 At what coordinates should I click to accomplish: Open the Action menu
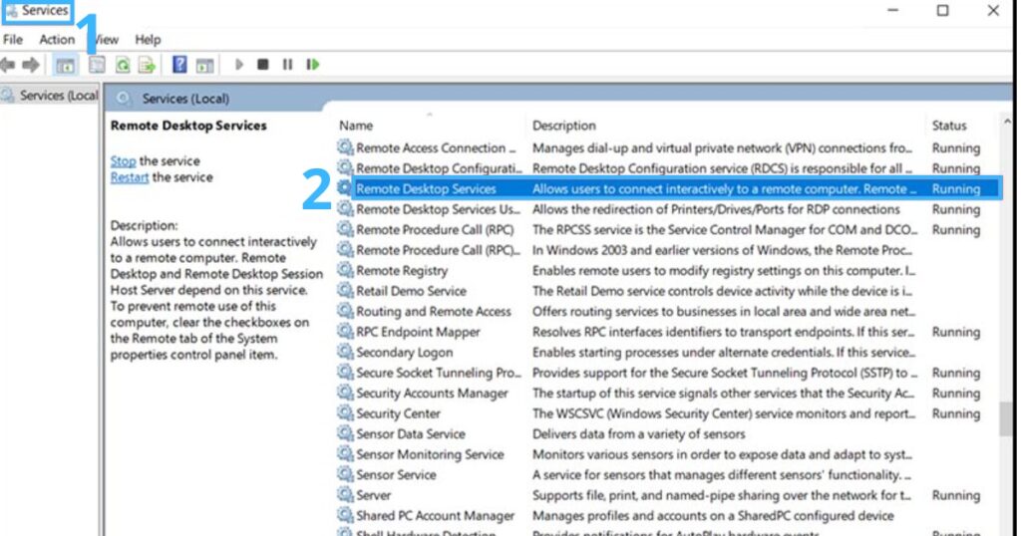[57, 40]
